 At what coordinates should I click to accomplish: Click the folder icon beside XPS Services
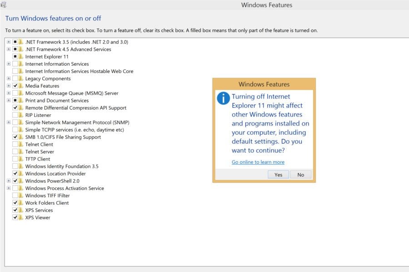coord(21,210)
